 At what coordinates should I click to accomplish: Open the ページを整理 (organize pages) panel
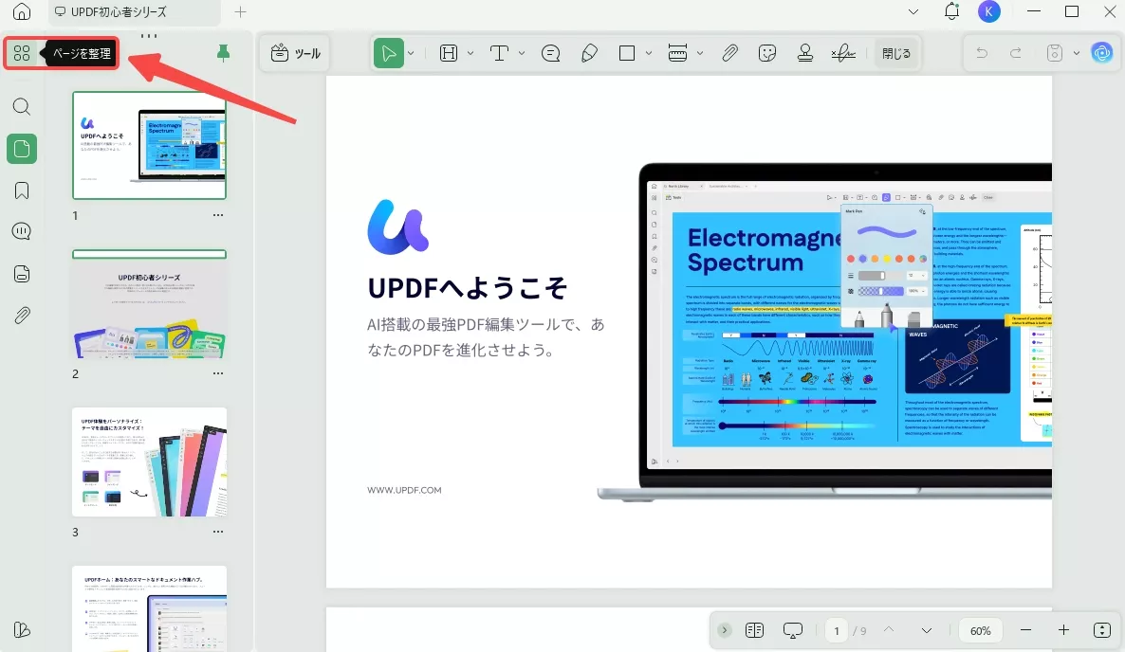pyautogui.click(x=23, y=53)
